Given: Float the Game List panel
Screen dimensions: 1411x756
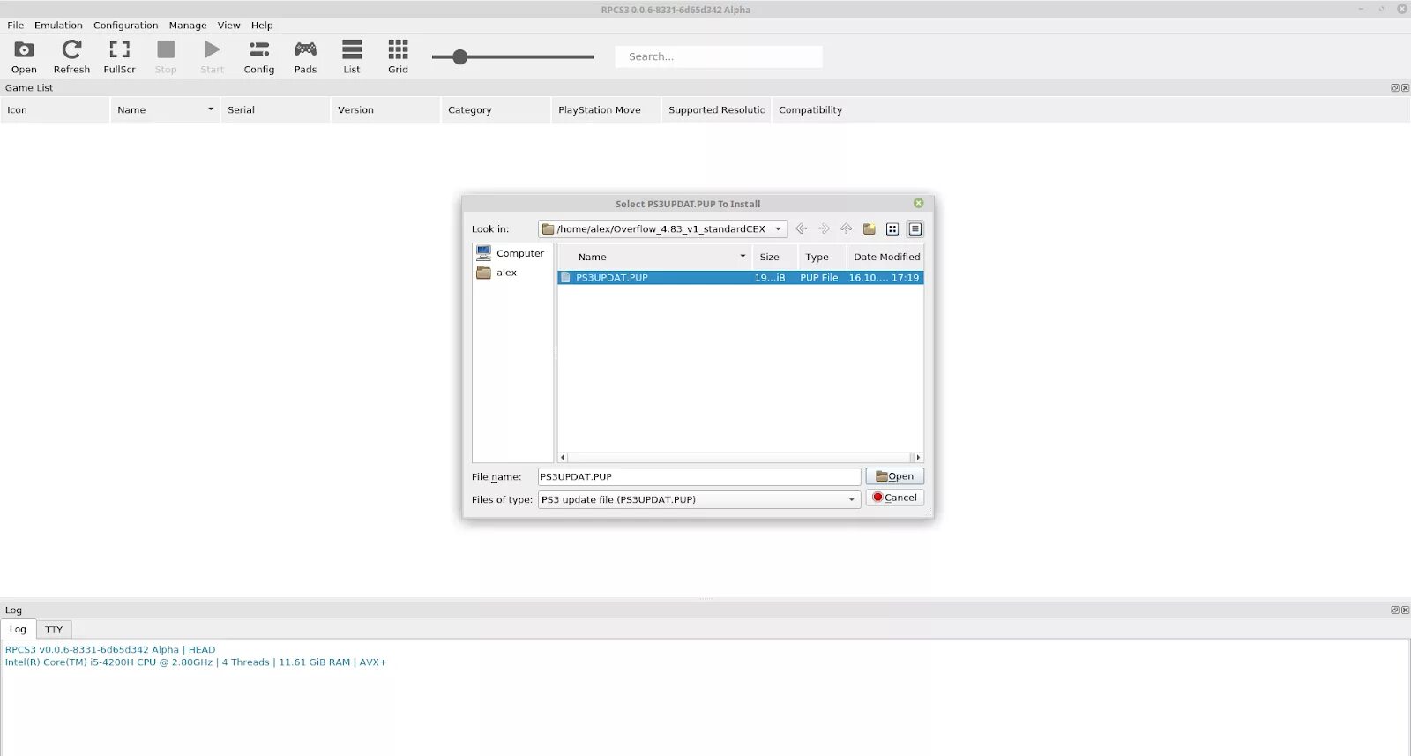Looking at the screenshot, I should (x=1395, y=88).
